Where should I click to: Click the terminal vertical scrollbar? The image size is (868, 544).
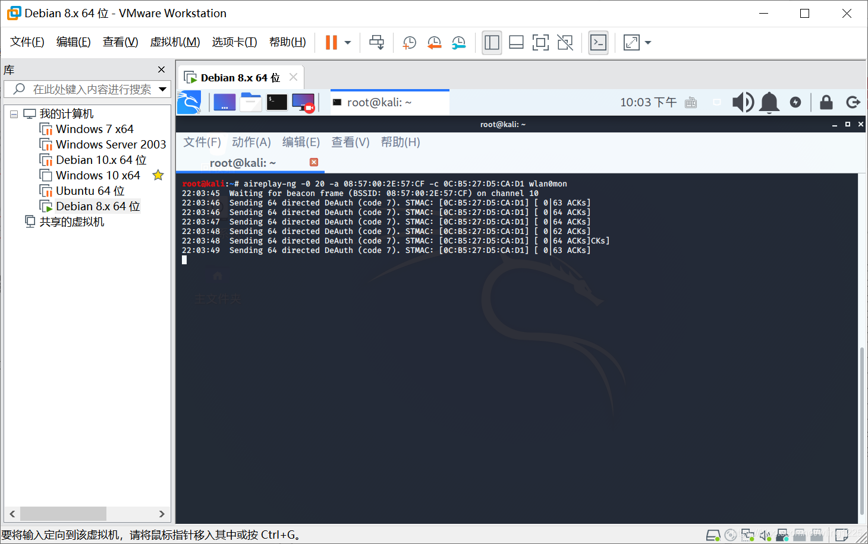[862, 432]
